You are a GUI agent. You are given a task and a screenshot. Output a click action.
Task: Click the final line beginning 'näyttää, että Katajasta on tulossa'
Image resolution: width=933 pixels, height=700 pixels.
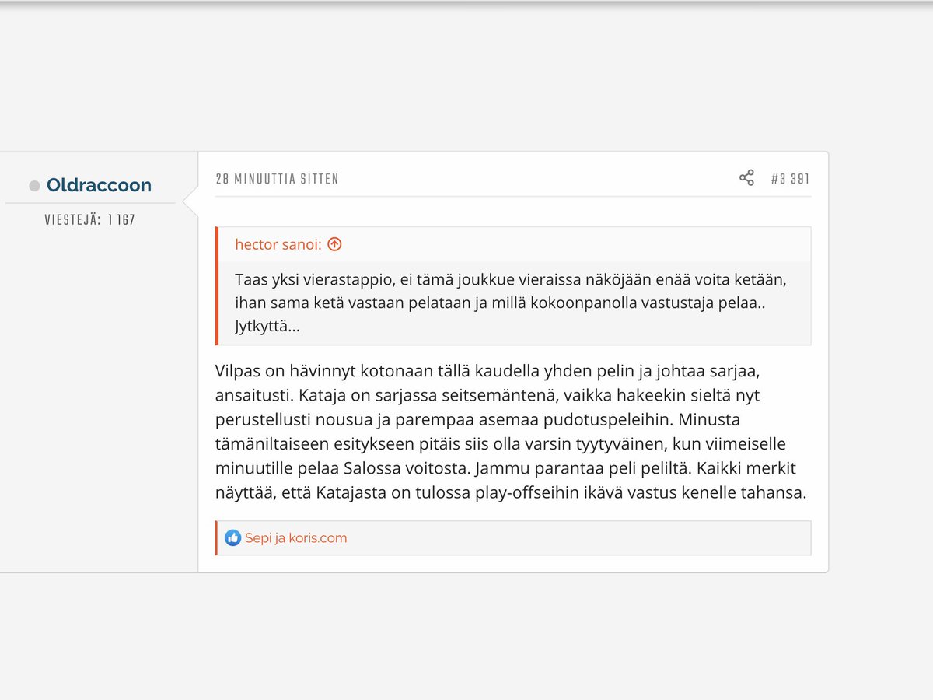[x=511, y=492]
